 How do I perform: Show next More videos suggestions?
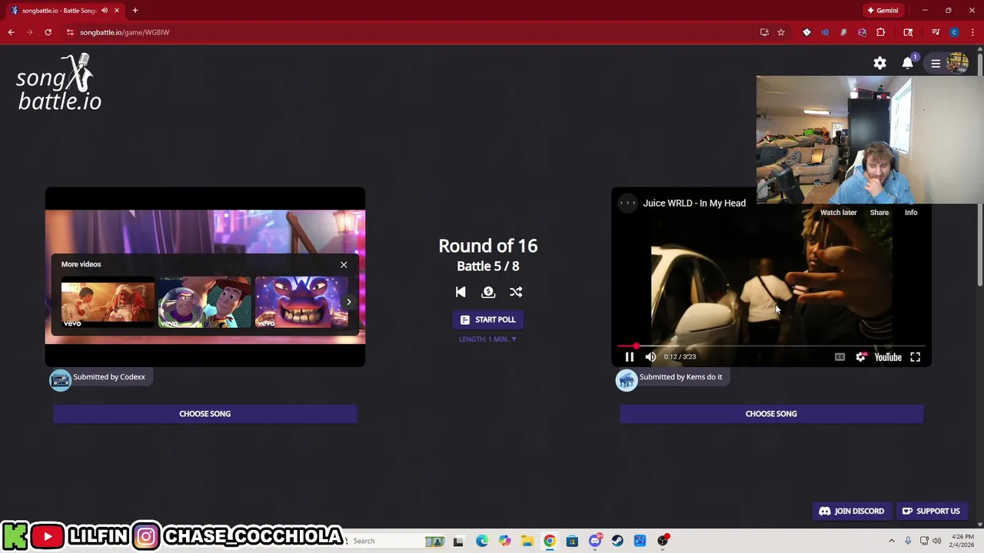coord(349,302)
